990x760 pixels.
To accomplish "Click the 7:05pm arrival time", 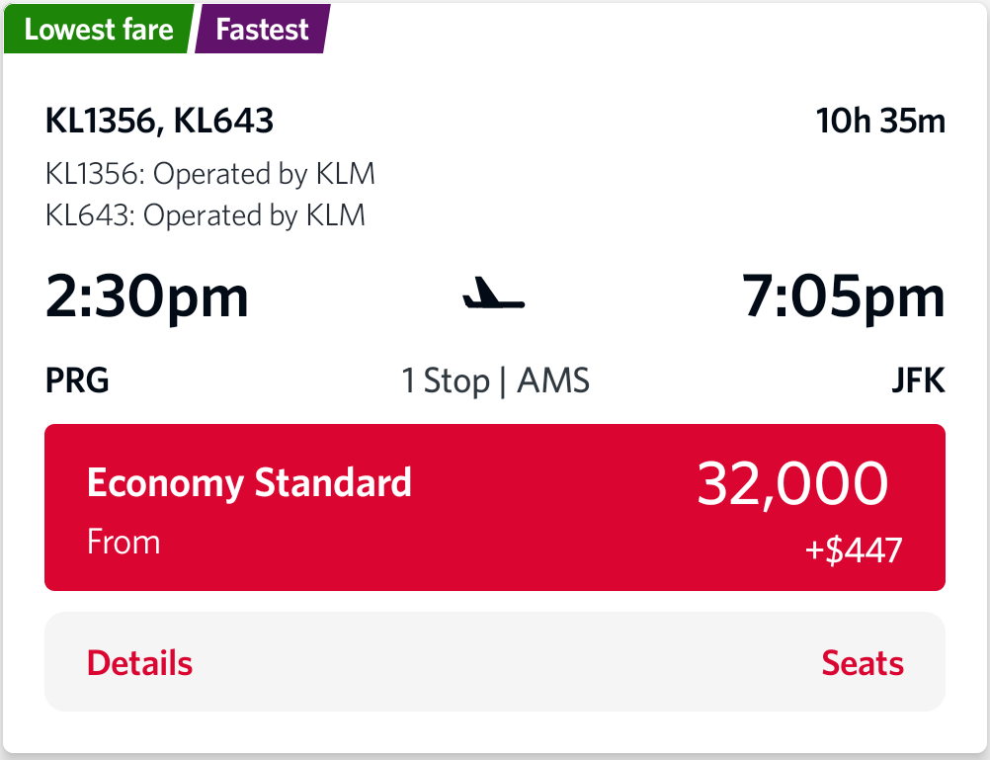I will pyautogui.click(x=844, y=296).
